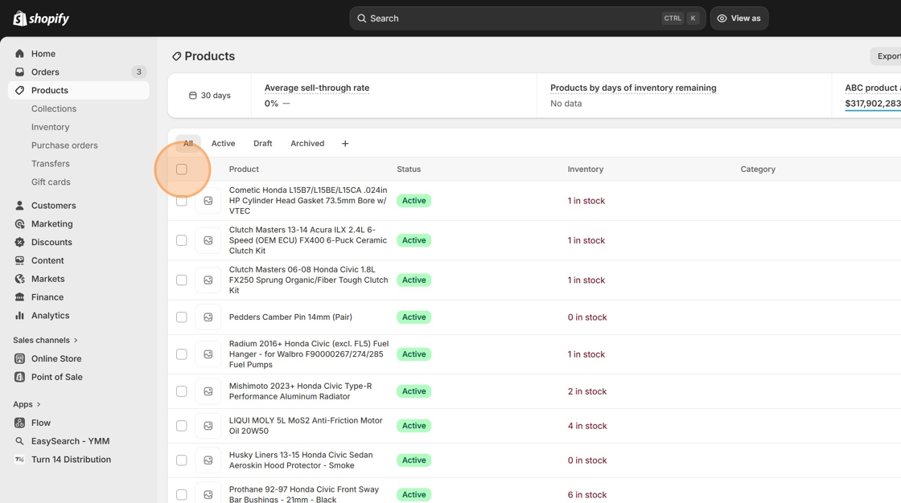
Task: Select Clutch Masters FX250 Clutch Kit checkbox
Action: [x=182, y=280]
